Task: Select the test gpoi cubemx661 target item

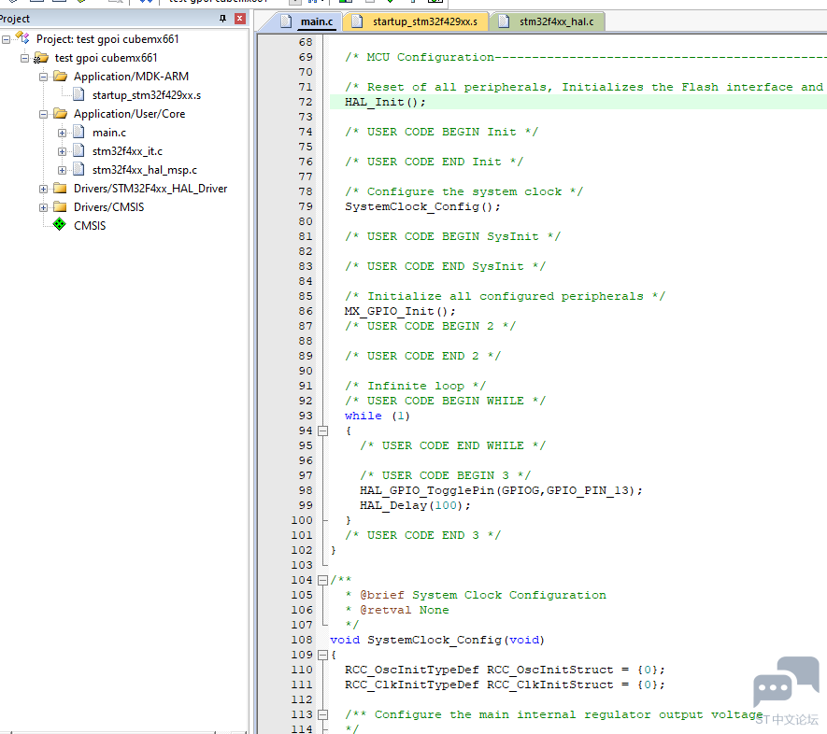Action: click(x=106, y=58)
